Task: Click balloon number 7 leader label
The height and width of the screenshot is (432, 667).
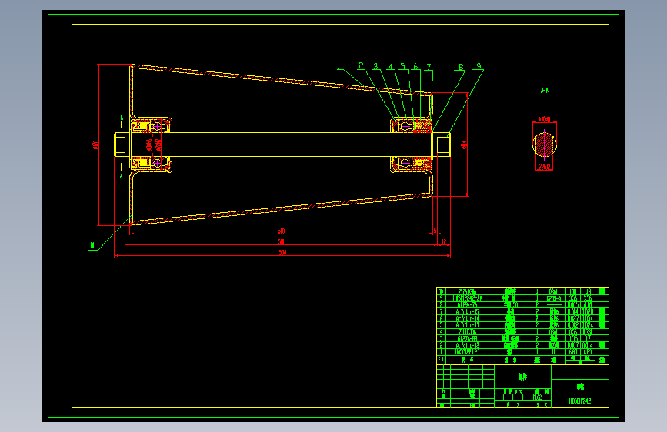Action: 429,67
